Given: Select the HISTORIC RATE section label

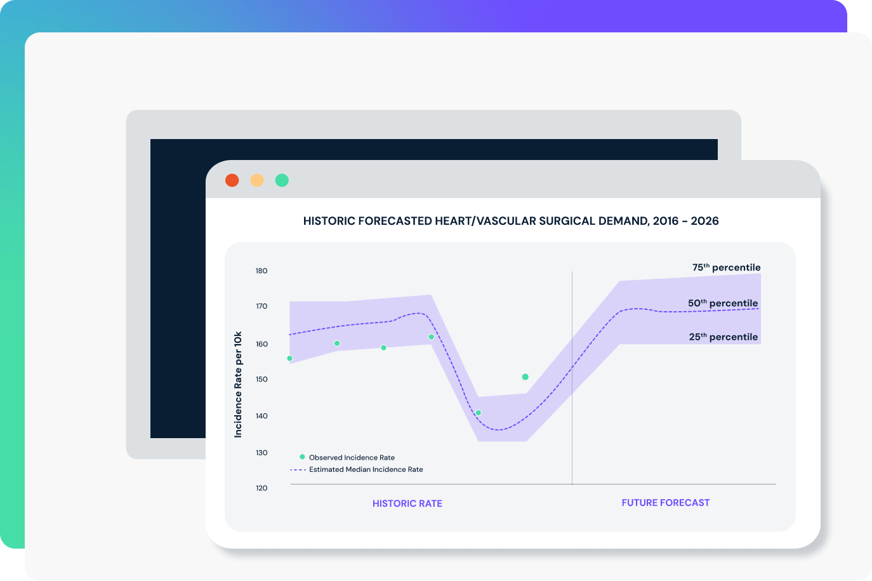Looking at the screenshot, I should (x=407, y=503).
